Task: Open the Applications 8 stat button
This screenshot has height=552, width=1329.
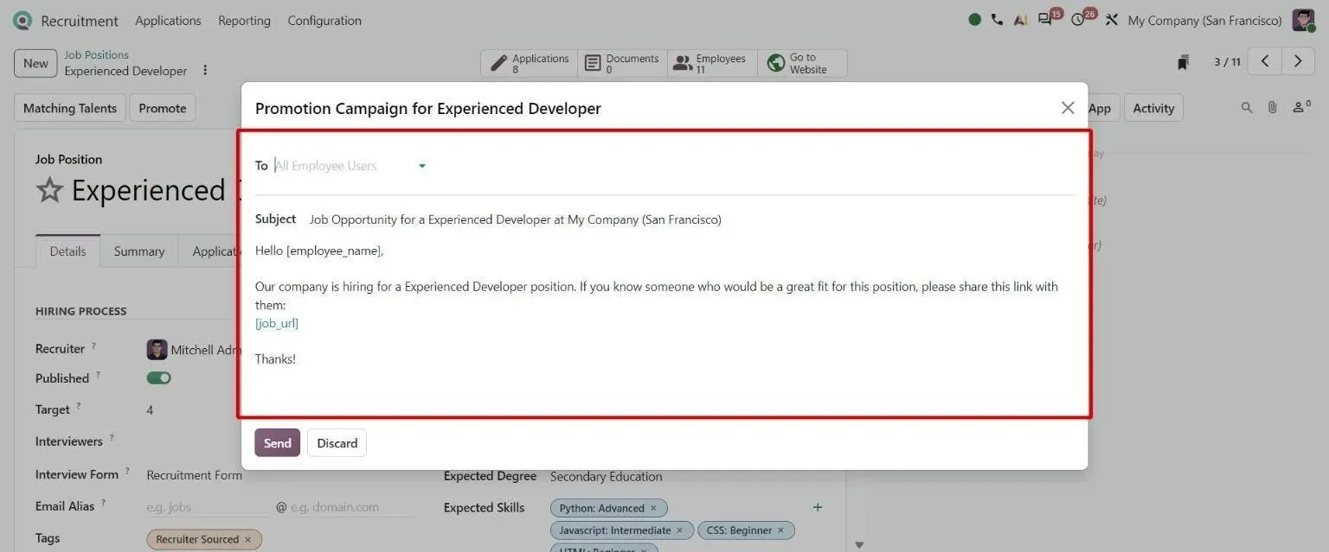Action: (529, 63)
